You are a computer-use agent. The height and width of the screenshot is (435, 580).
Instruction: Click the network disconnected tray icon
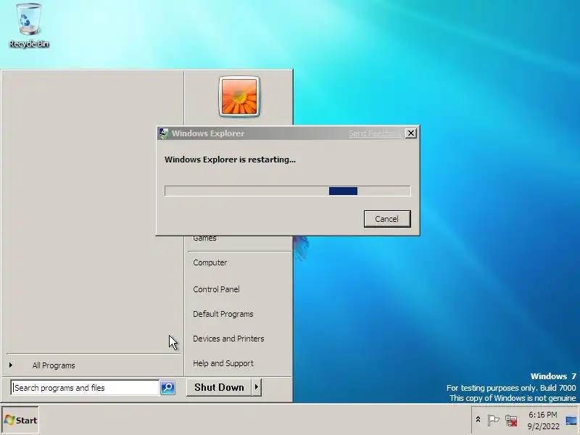pyautogui.click(x=511, y=420)
